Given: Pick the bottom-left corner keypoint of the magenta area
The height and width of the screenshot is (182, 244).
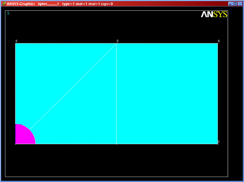Looking at the screenshot, I should click(16, 144).
